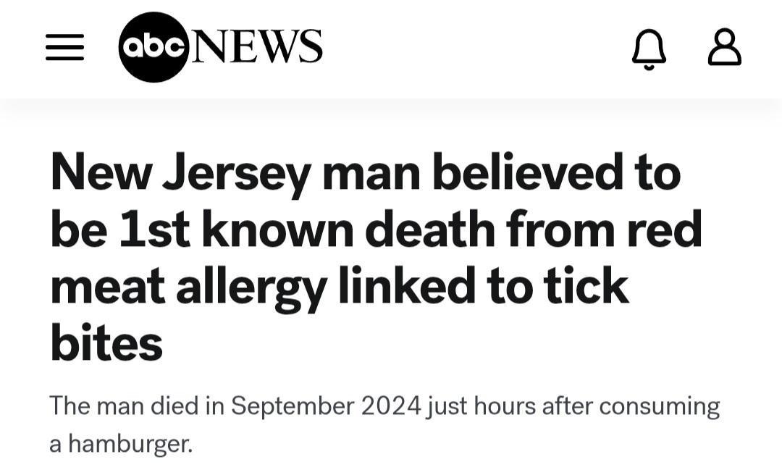The height and width of the screenshot is (475, 782).
Task: Click empty header space between logo and bell
Action: coord(478,48)
